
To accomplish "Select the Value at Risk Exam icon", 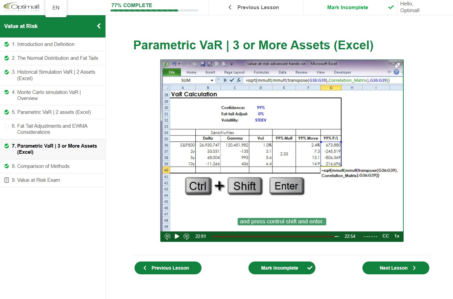I will (6, 180).
